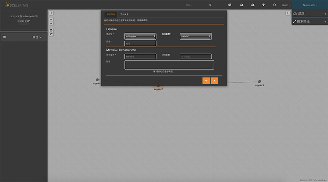Zoom in the graph with plus button
Viewport: 328px width, 182px height.
[51, 19]
